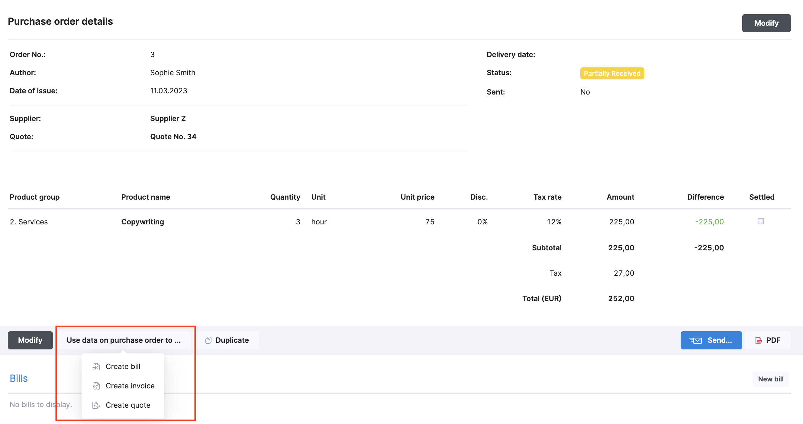Click the Modify button at top right
Viewport: 803px width, 424px height.
(766, 23)
